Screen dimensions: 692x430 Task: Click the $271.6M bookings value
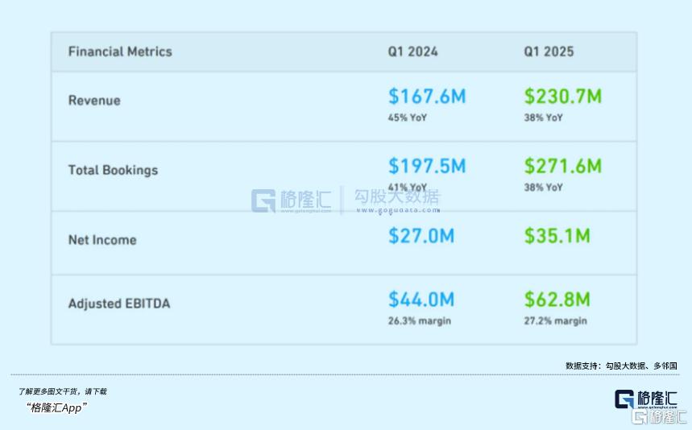tap(562, 166)
